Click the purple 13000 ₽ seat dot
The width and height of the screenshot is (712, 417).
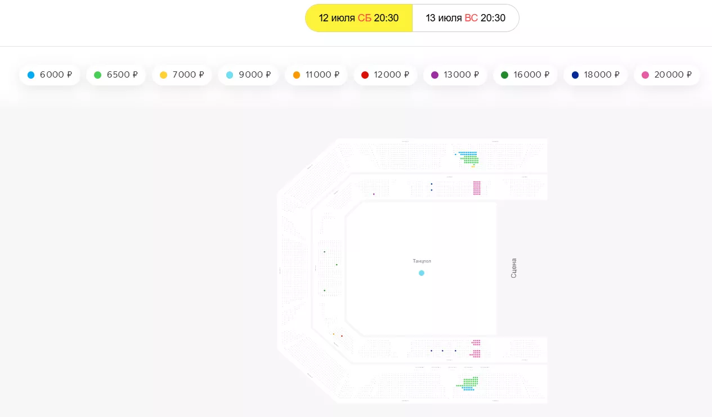coord(374,194)
